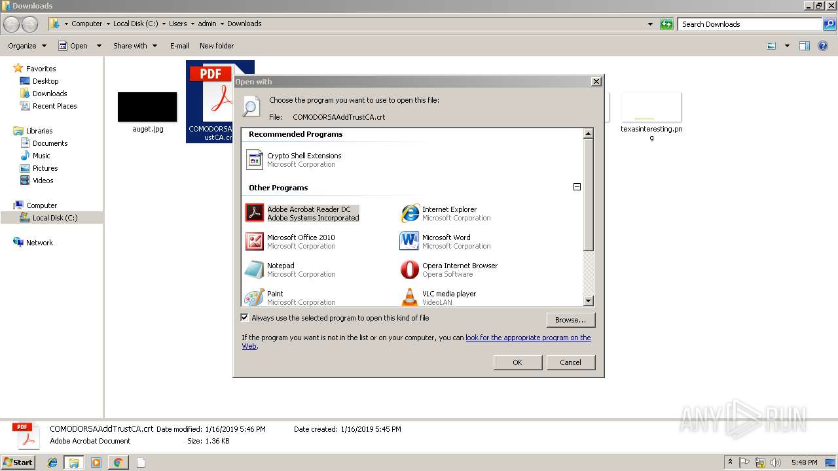Click the E-mail toolbar command
This screenshot has width=838, height=471.
point(179,46)
